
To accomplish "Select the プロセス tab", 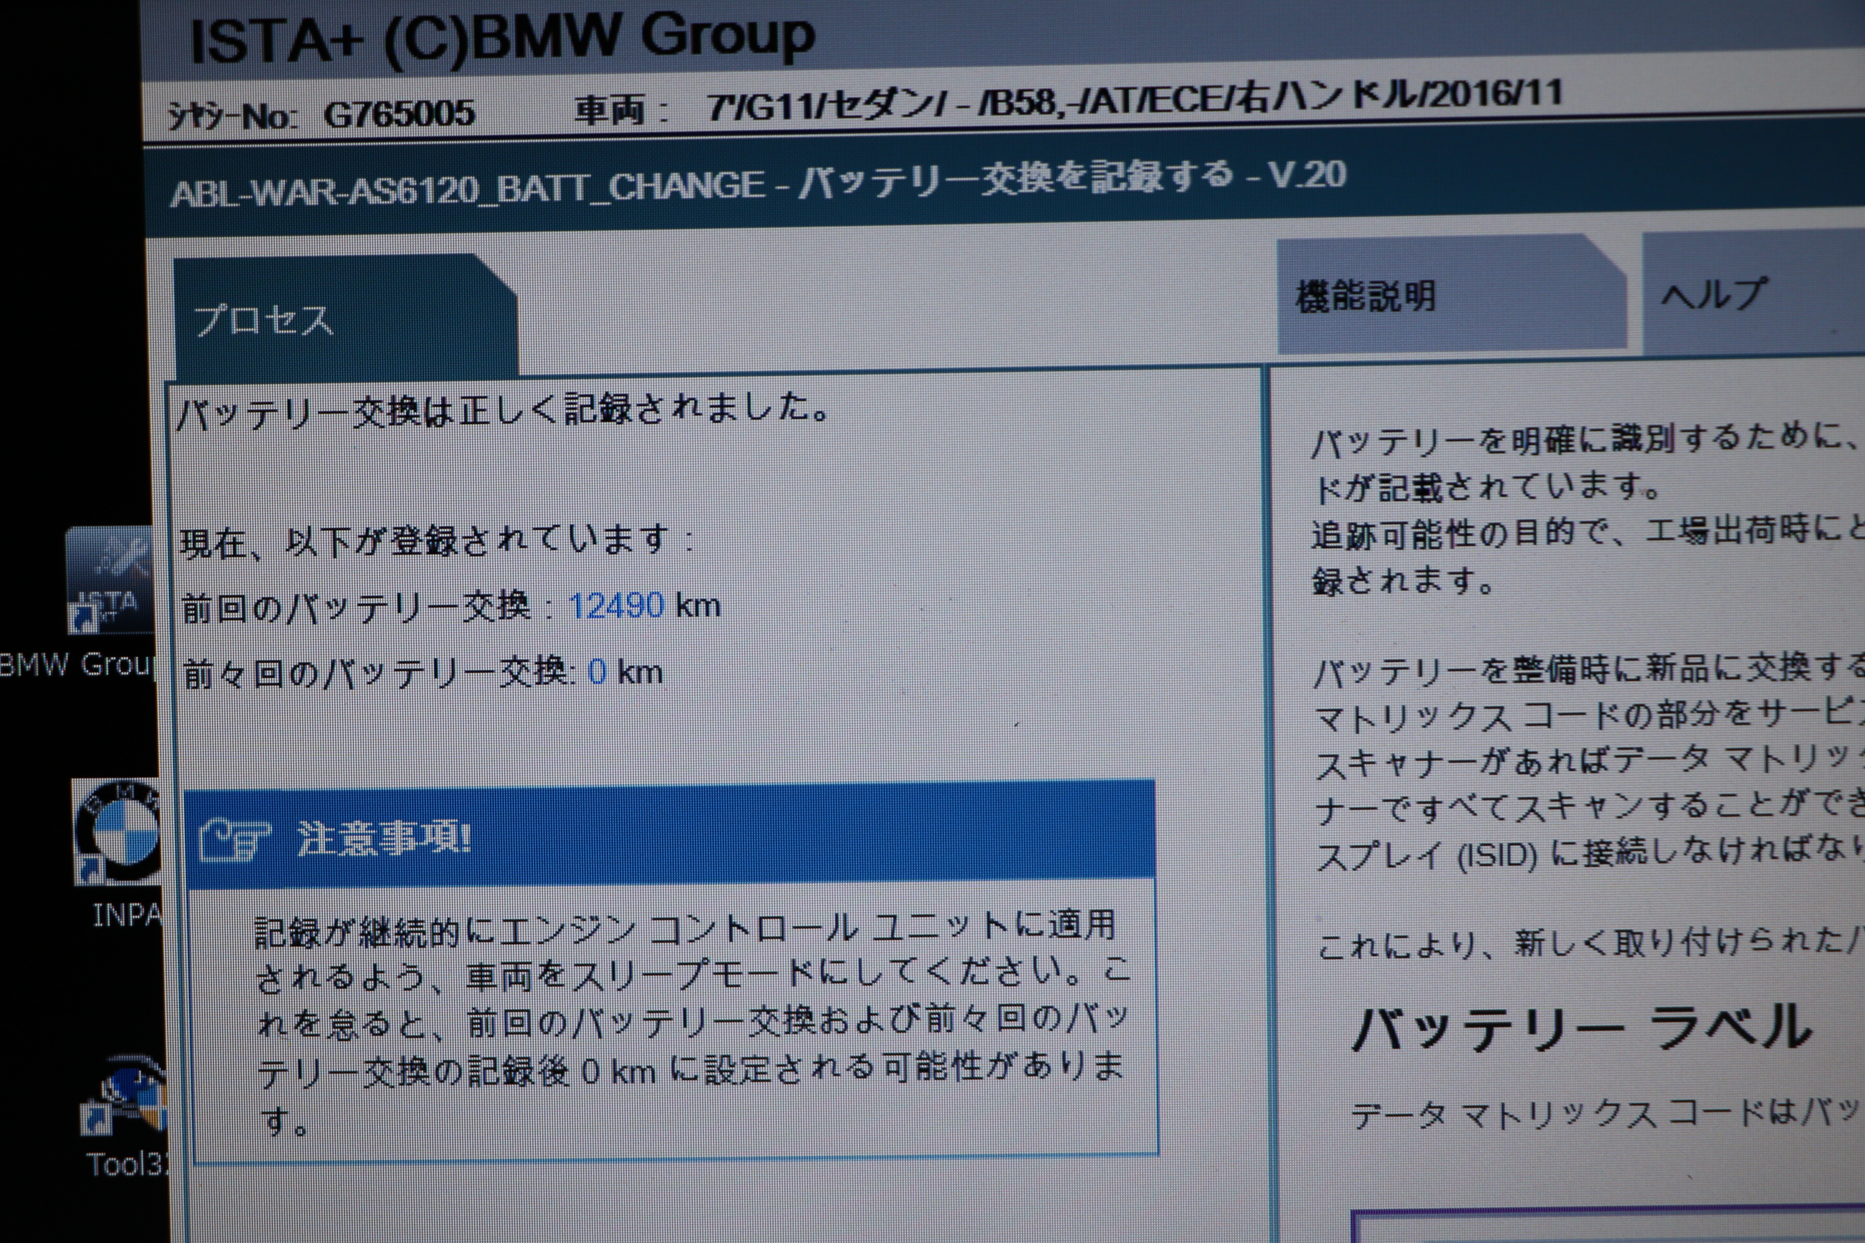I will click(346, 317).
